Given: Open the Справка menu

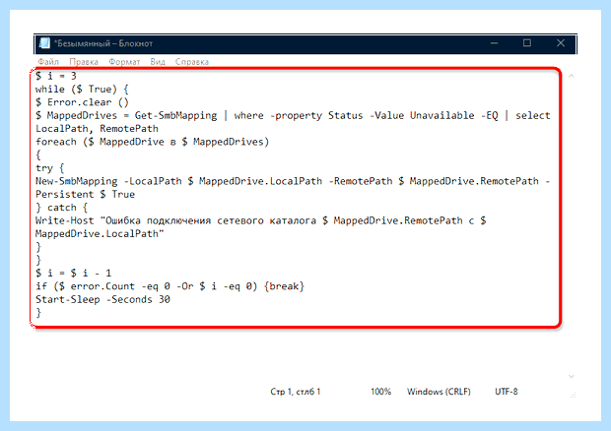Looking at the screenshot, I should [192, 61].
